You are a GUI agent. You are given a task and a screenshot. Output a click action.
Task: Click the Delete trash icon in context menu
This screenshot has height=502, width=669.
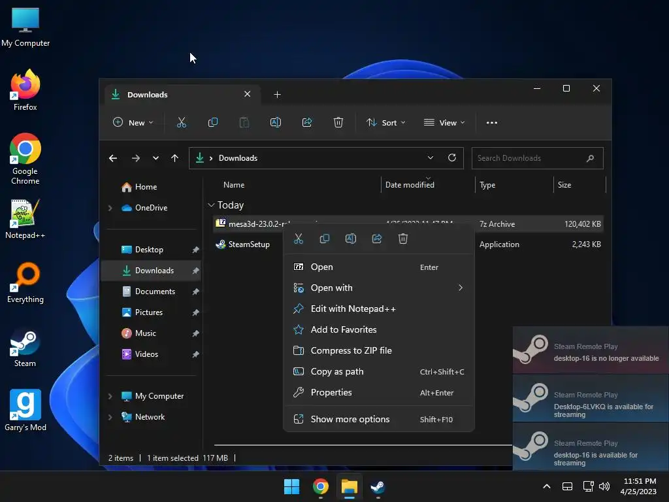coord(402,239)
